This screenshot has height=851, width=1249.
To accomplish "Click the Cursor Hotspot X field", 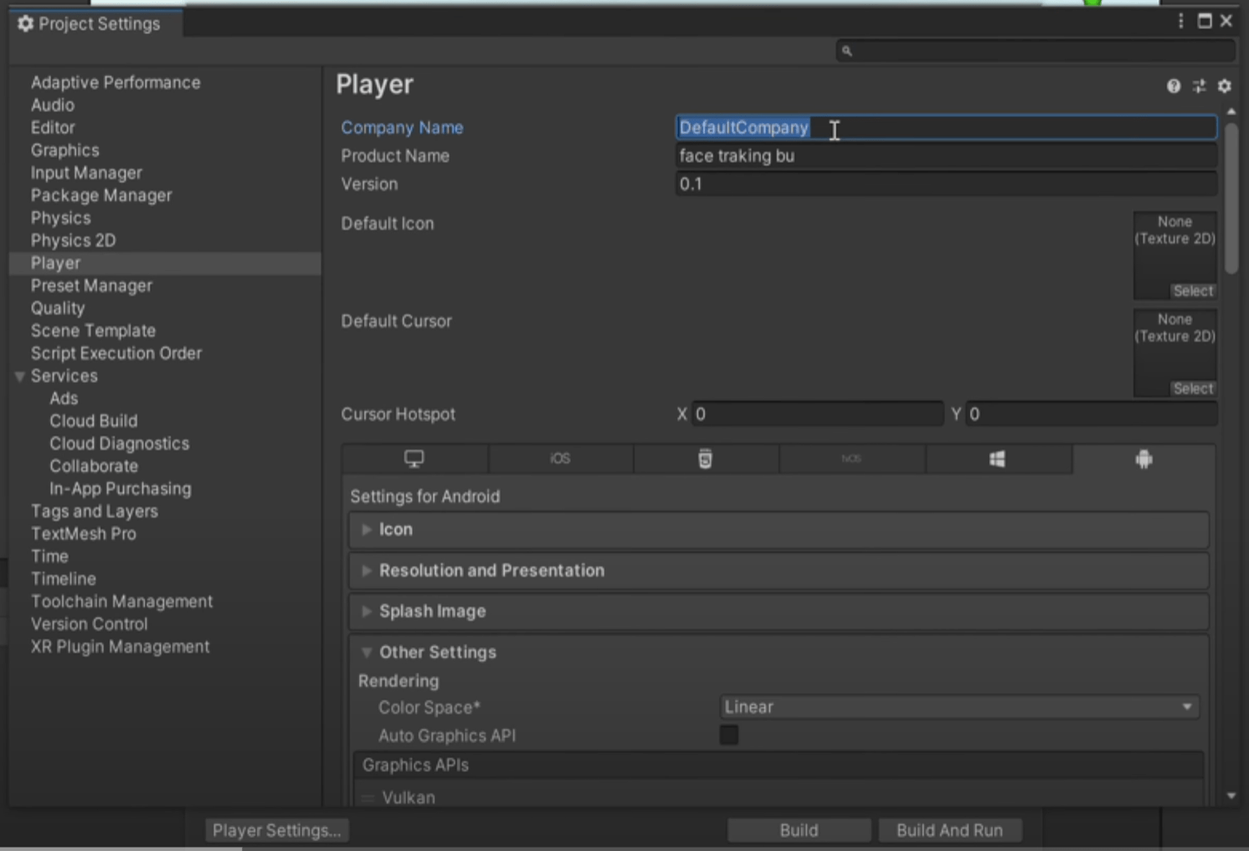I will (818, 414).
